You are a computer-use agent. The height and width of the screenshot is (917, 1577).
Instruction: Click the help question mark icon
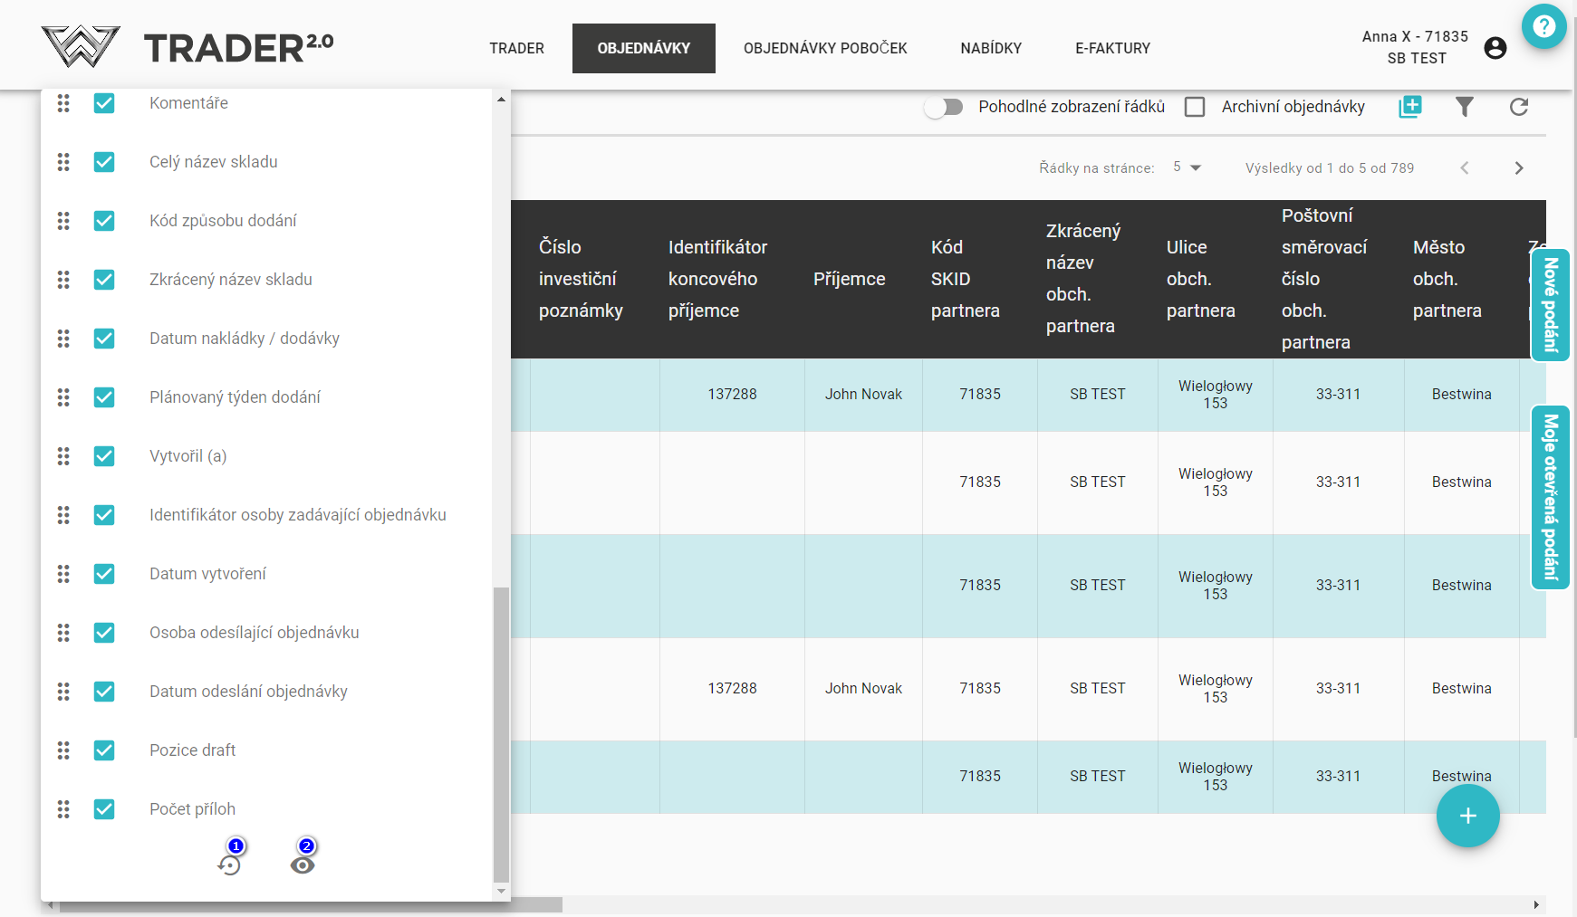(1543, 27)
